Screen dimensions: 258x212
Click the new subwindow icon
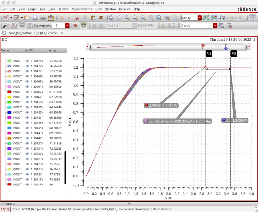pyautogui.click(x=16, y=18)
